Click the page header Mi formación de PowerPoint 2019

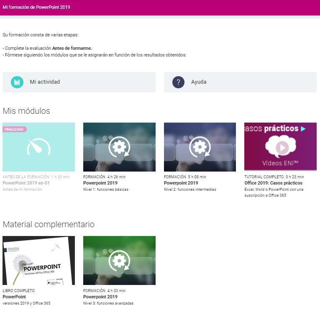[36, 7]
